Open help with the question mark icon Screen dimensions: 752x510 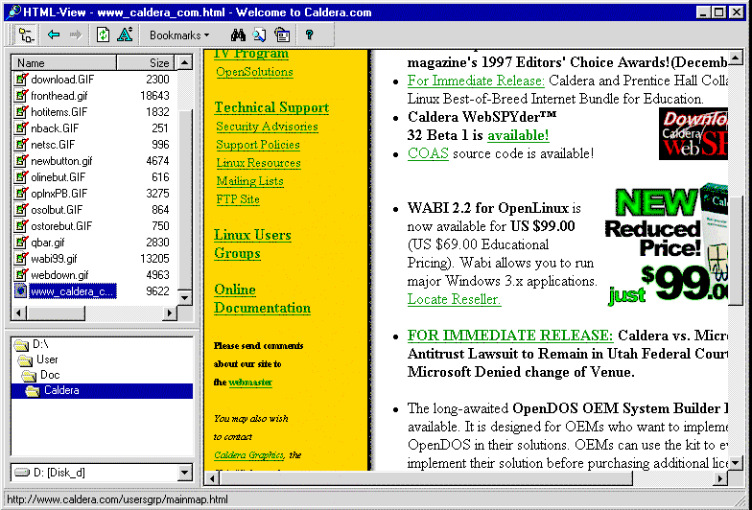(309, 35)
